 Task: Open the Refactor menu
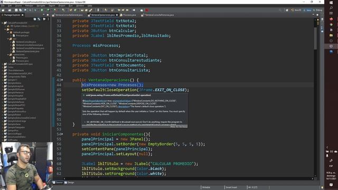click(x=29, y=6)
